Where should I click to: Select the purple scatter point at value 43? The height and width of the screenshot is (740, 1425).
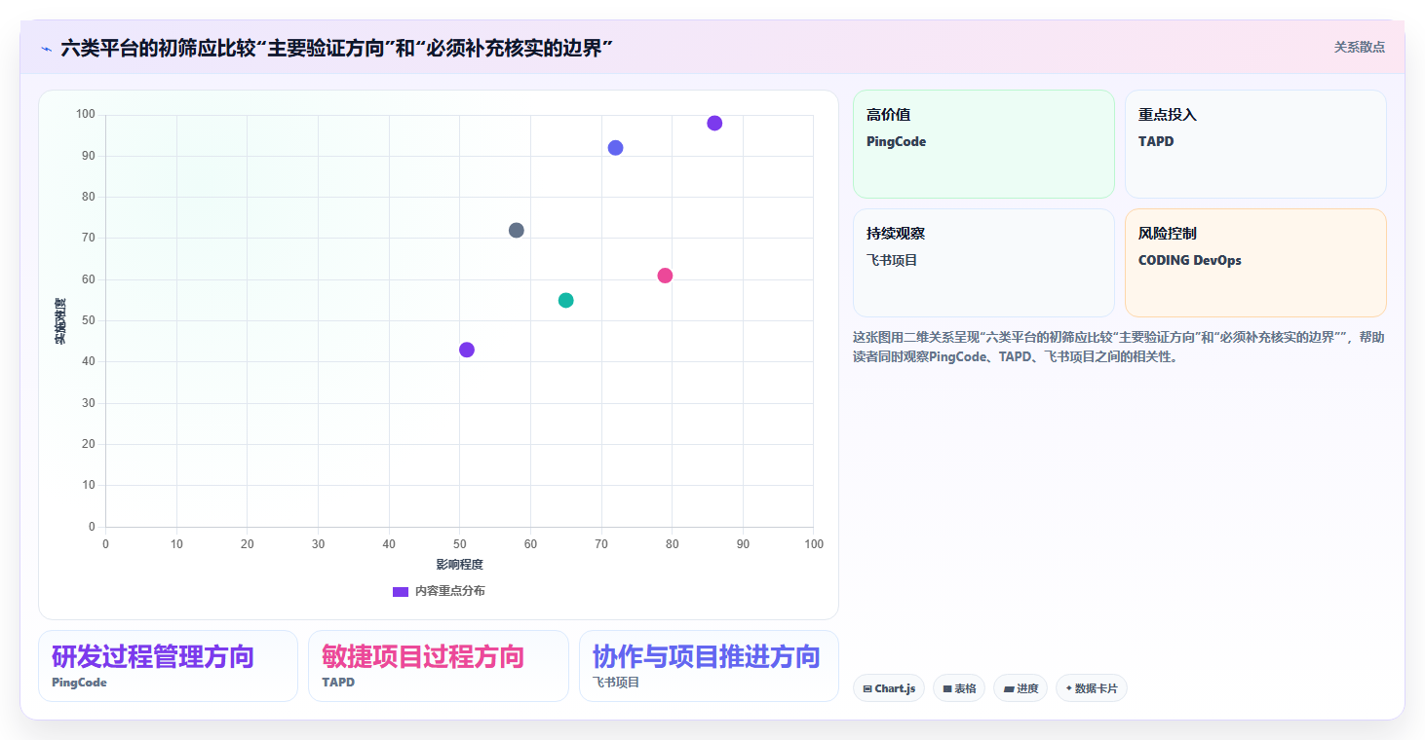[x=467, y=350]
